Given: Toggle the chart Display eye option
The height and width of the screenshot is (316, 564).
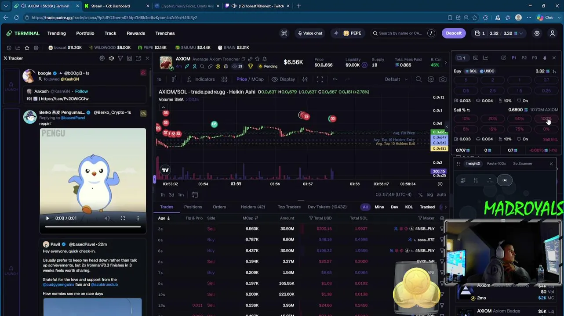Looking at the screenshot, I should pyautogui.click(x=284, y=79).
